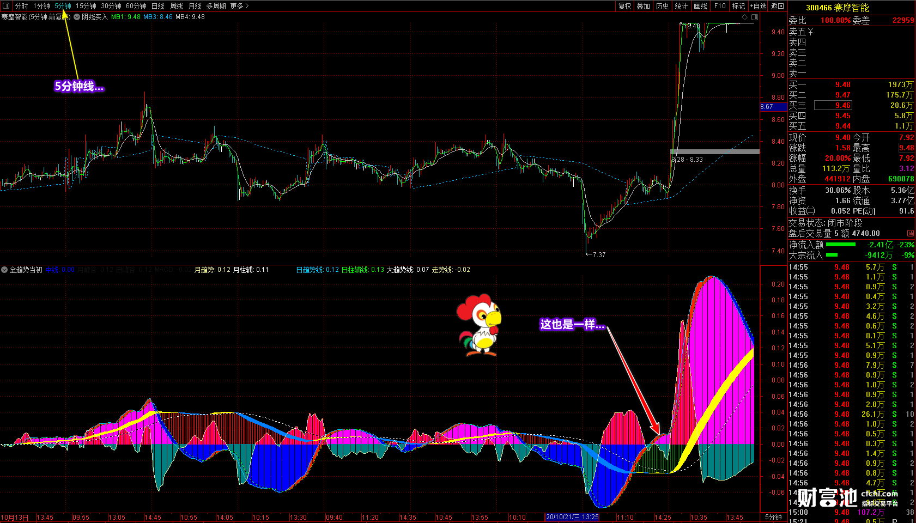Click the 复权 adjustment button

pos(624,6)
